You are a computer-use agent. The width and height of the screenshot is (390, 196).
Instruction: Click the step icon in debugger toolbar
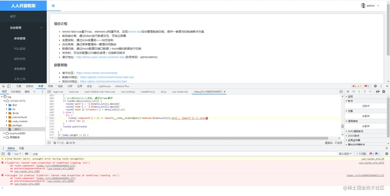370,92
